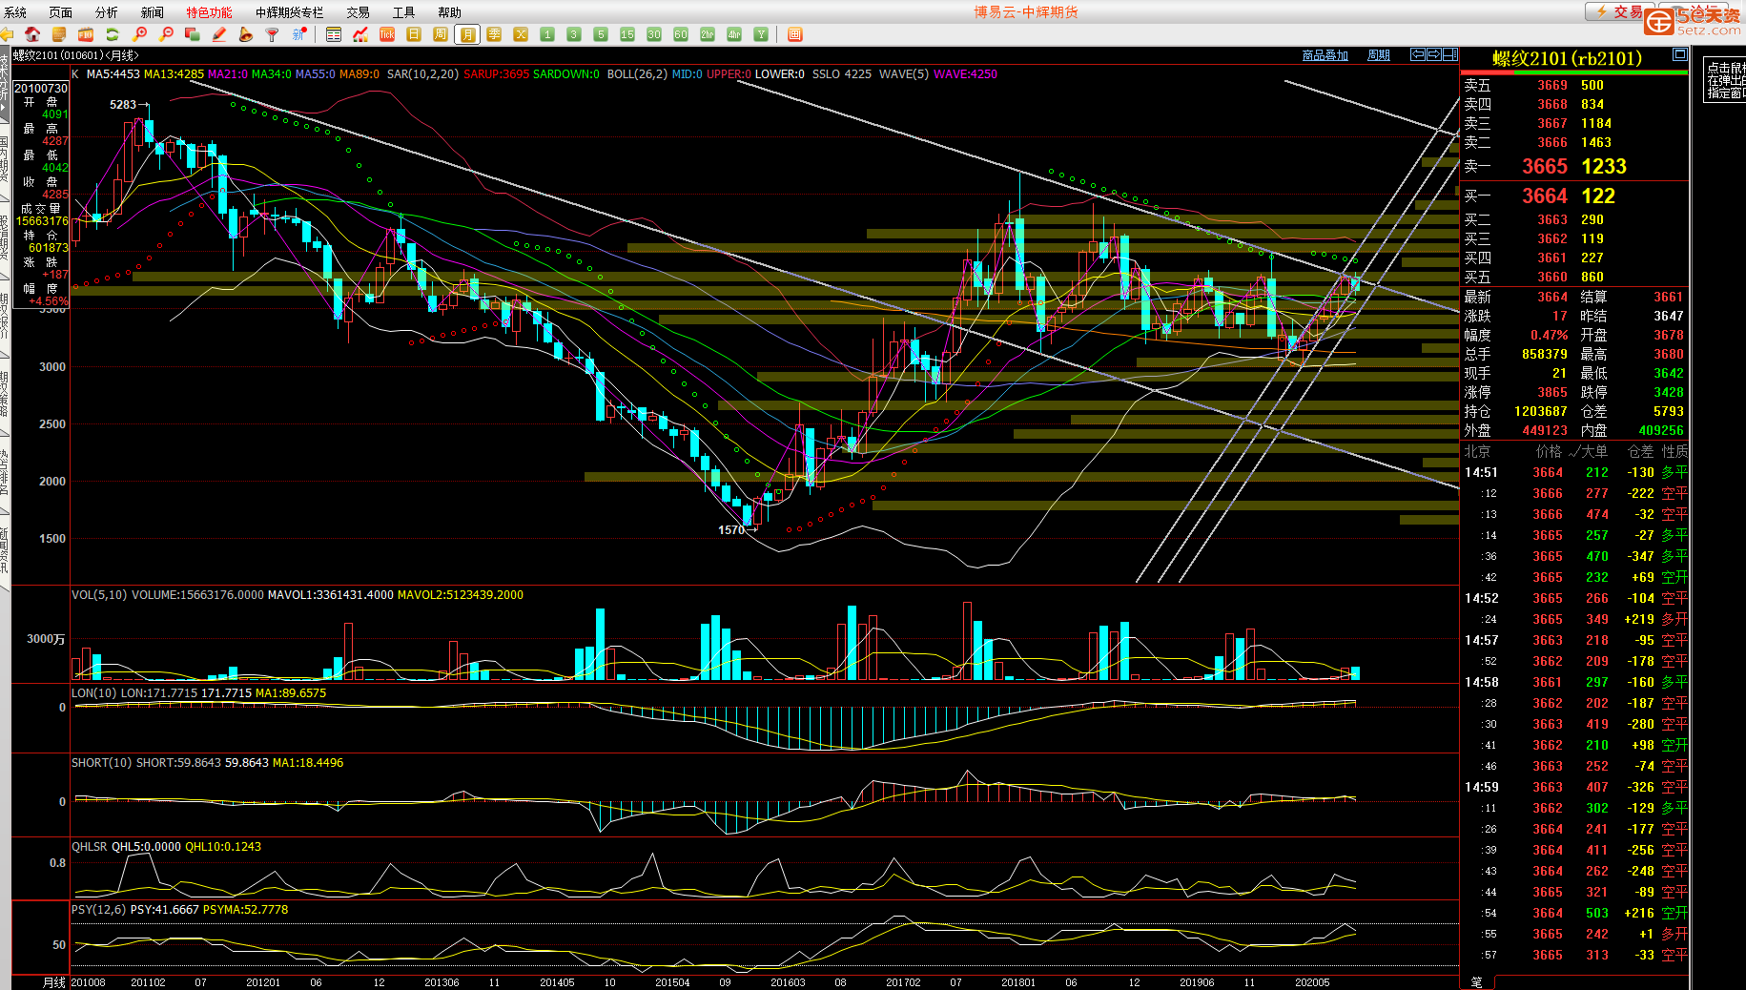Select the red pencil drawing tool
Image resolution: width=1746 pixels, height=990 pixels.
point(219,34)
